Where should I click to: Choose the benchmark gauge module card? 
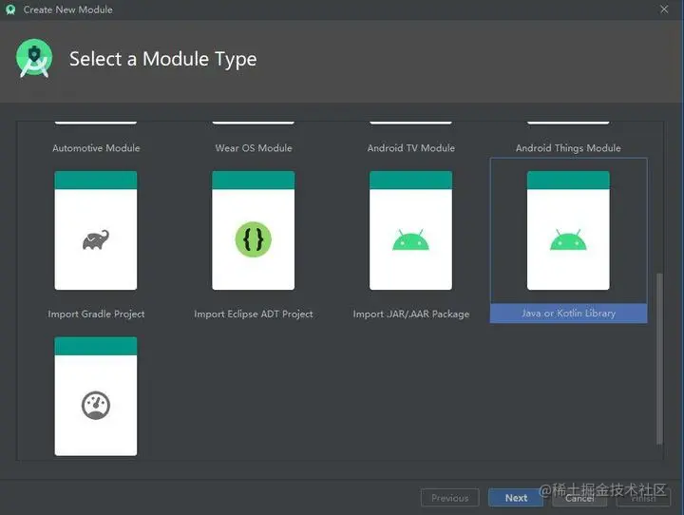pos(96,396)
